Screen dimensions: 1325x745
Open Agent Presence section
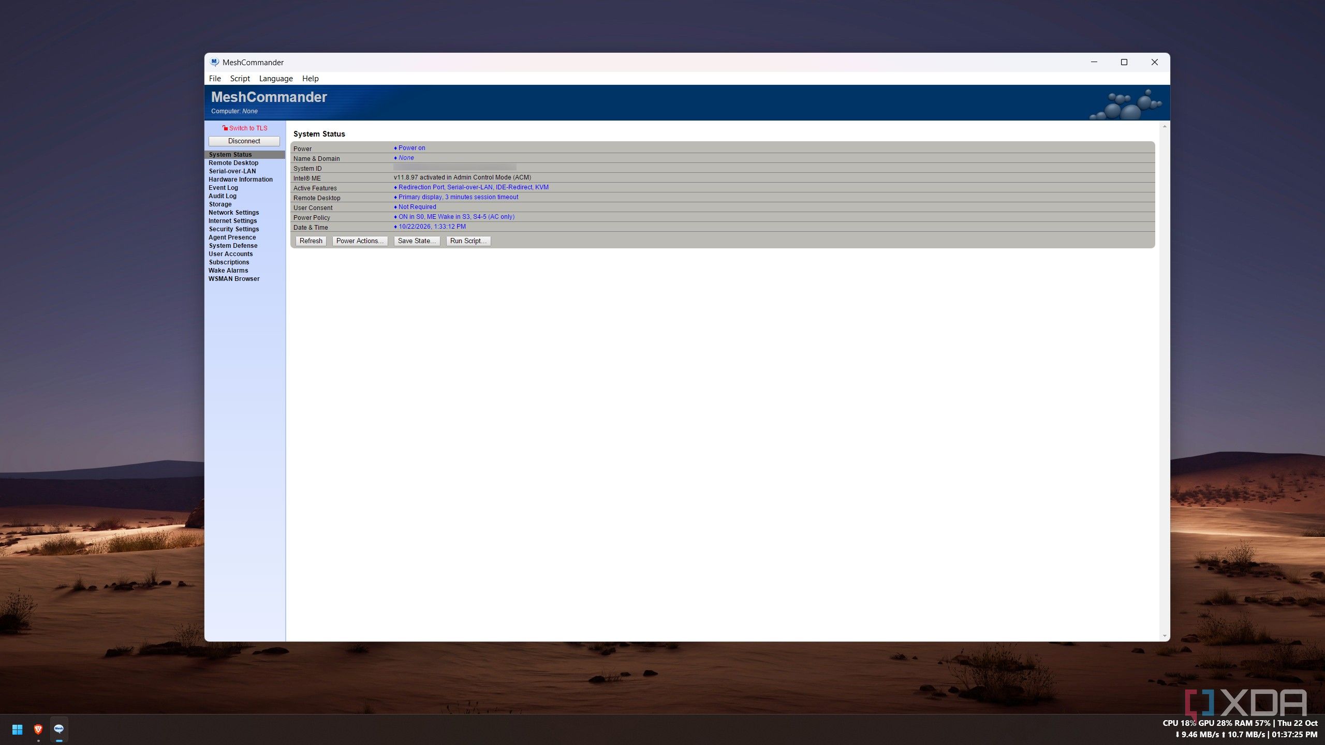(232, 237)
